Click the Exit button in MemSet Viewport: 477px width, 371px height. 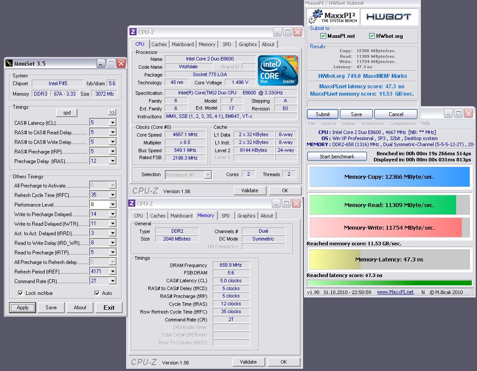pyautogui.click(x=109, y=307)
